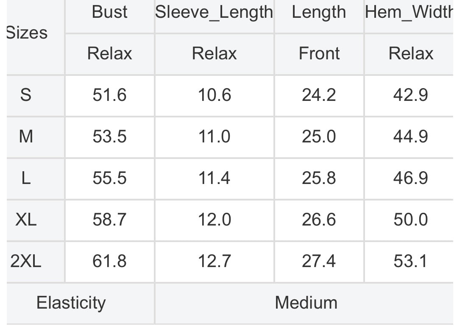The image size is (454, 326).
Task: Select sleeve length value 11.0
Action: tap(214, 137)
